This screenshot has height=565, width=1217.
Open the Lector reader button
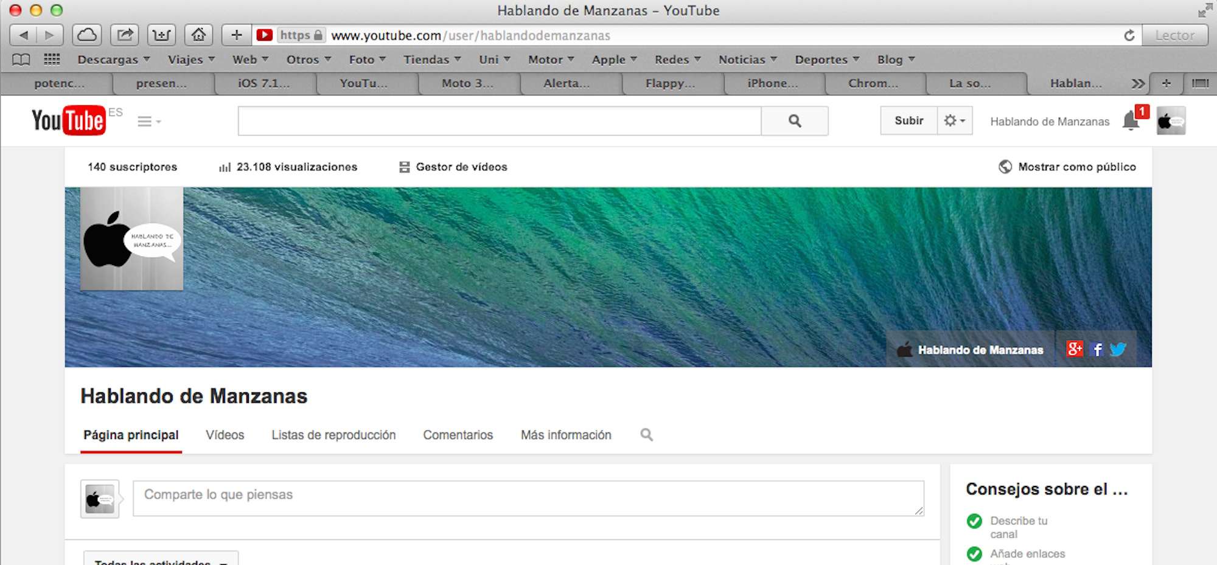point(1174,35)
